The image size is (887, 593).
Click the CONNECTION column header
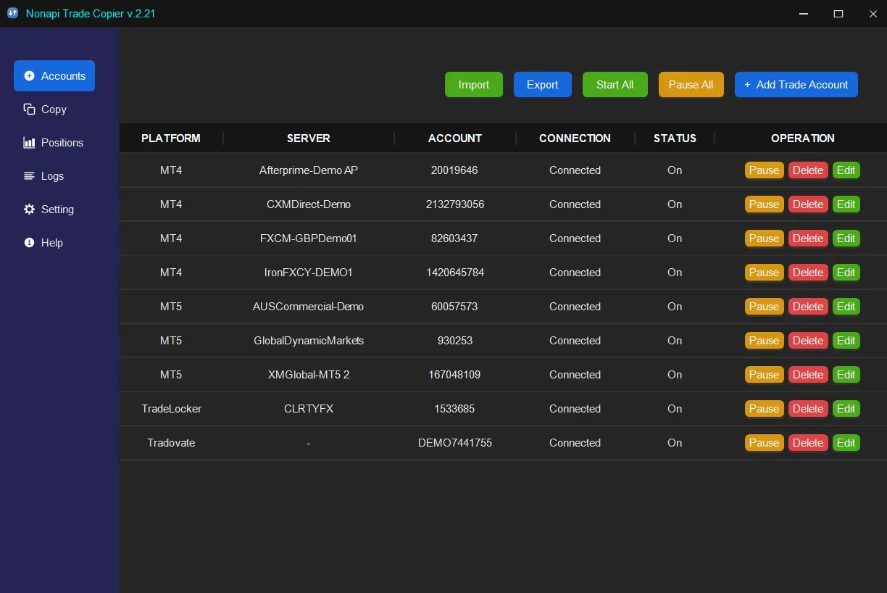575,138
